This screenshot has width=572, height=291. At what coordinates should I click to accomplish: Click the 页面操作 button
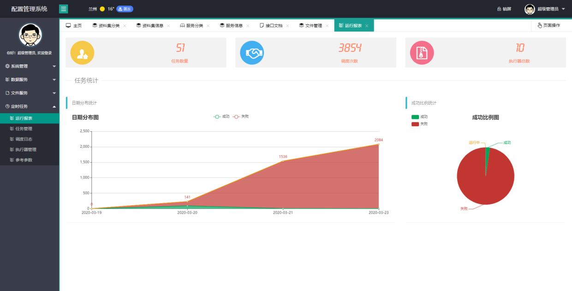click(x=548, y=25)
